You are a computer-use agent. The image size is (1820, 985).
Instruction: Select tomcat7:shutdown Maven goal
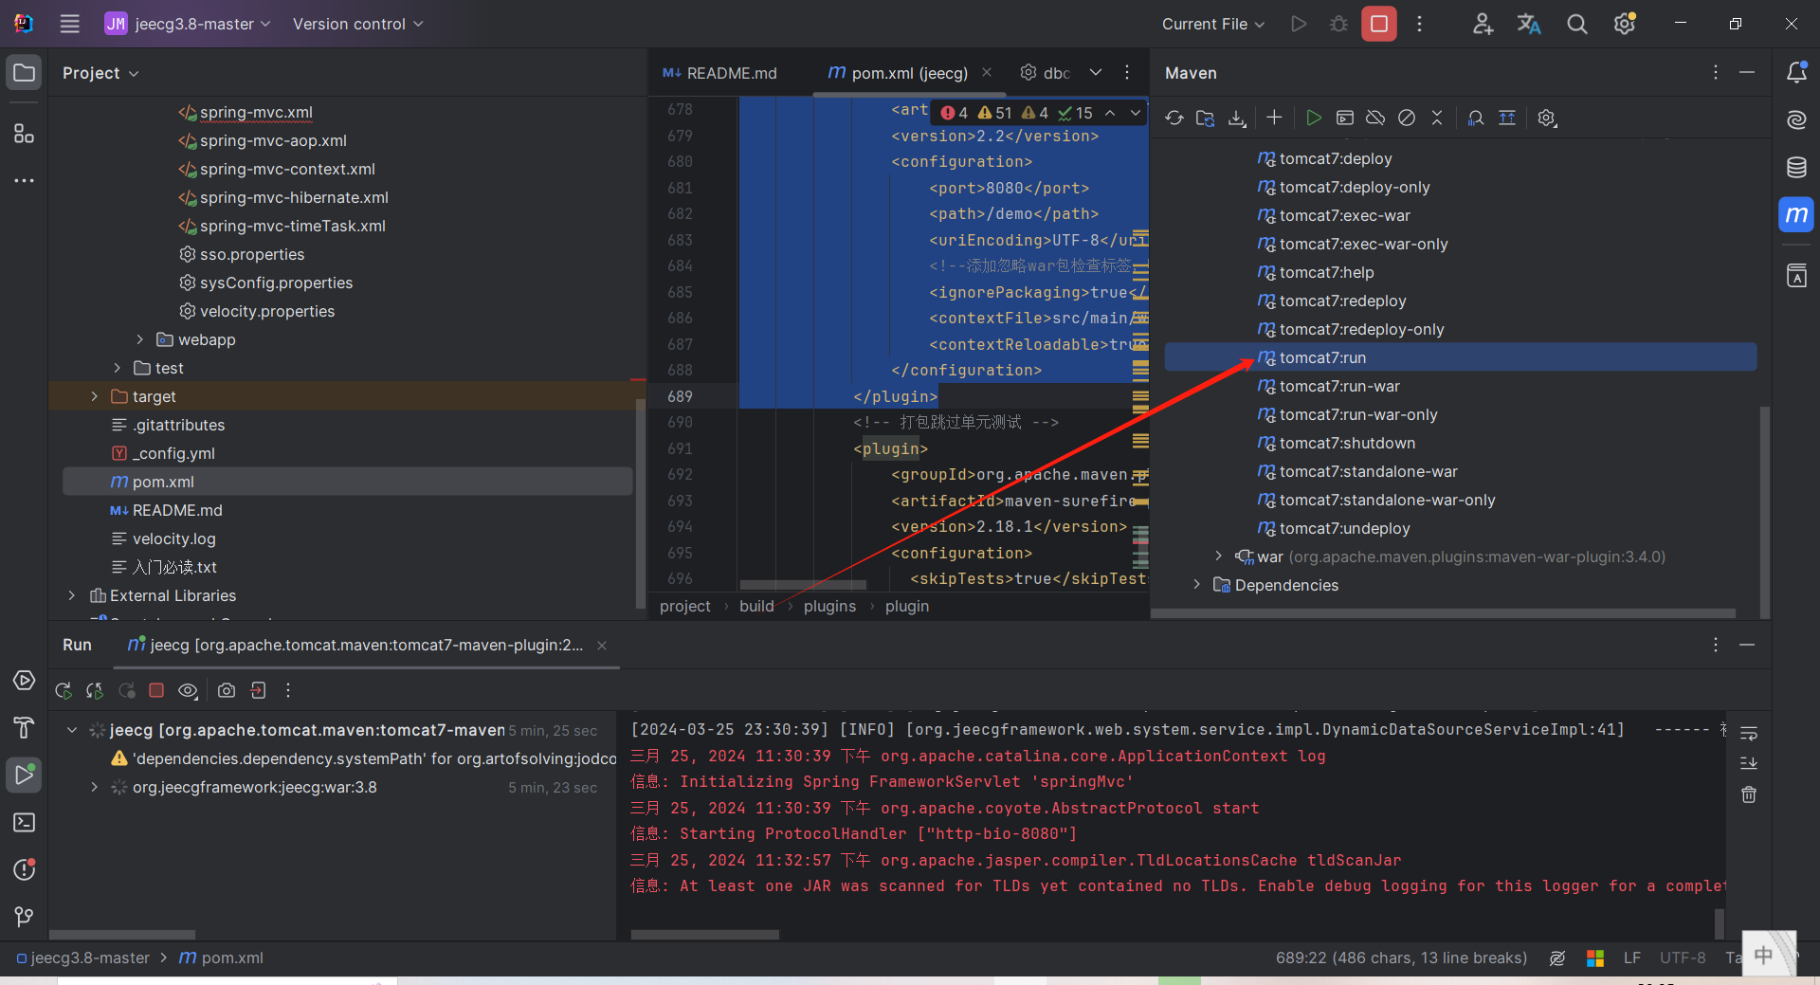(x=1346, y=443)
